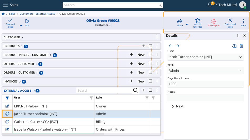
Task: Open the hamburger main menu
Action: click(x=5, y=5)
